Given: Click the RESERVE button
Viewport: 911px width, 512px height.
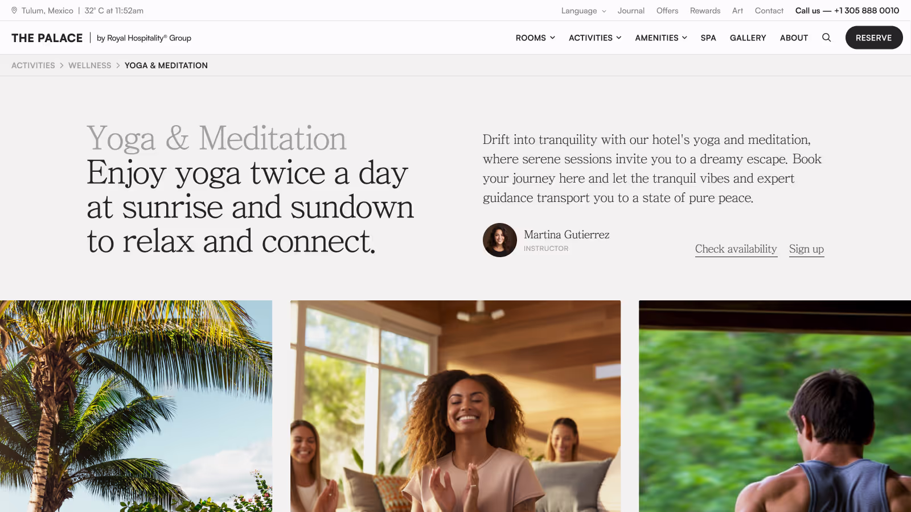Looking at the screenshot, I should tap(874, 38).
